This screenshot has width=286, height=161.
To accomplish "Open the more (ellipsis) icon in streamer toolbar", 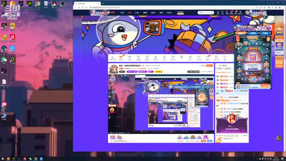I will tap(225, 57).
